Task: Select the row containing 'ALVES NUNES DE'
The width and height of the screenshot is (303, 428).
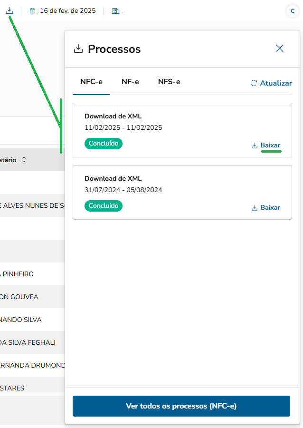Action: click(x=32, y=205)
